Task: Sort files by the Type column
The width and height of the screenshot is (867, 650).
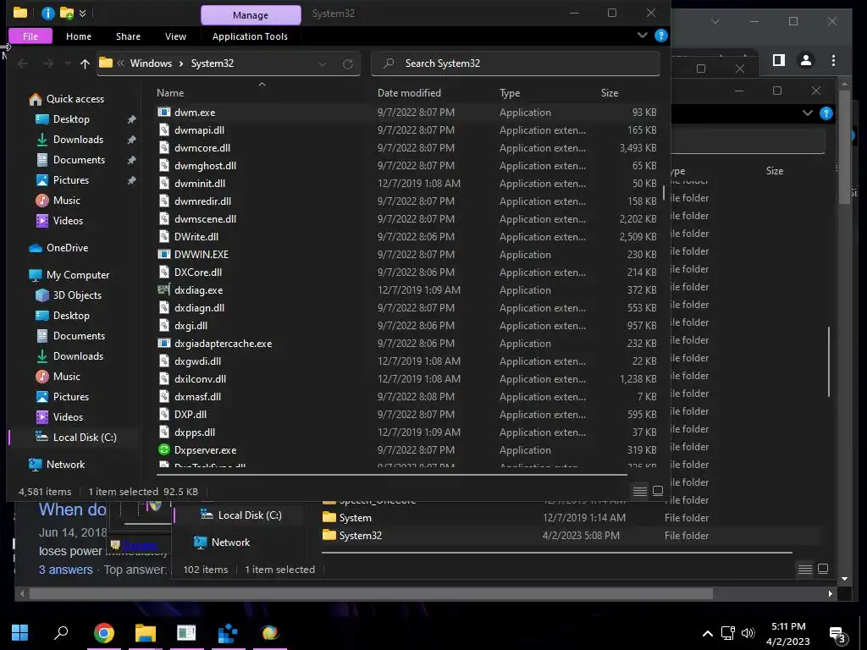Action: pos(510,93)
